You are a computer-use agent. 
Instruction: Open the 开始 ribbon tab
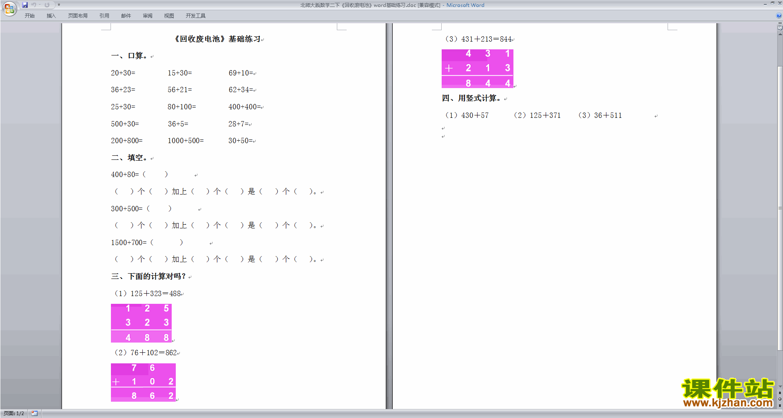[30, 15]
